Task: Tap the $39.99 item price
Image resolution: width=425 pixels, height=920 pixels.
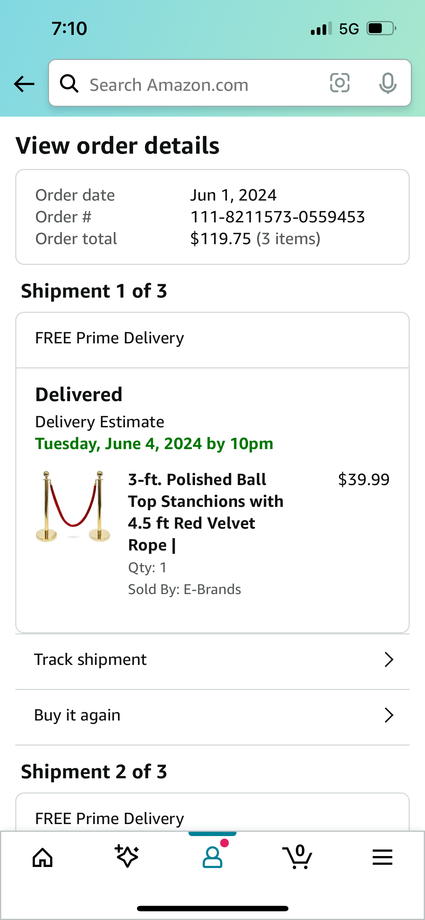Action: coord(364,480)
